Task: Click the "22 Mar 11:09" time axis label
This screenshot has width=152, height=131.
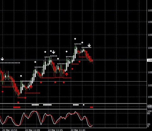Action: [32, 130]
